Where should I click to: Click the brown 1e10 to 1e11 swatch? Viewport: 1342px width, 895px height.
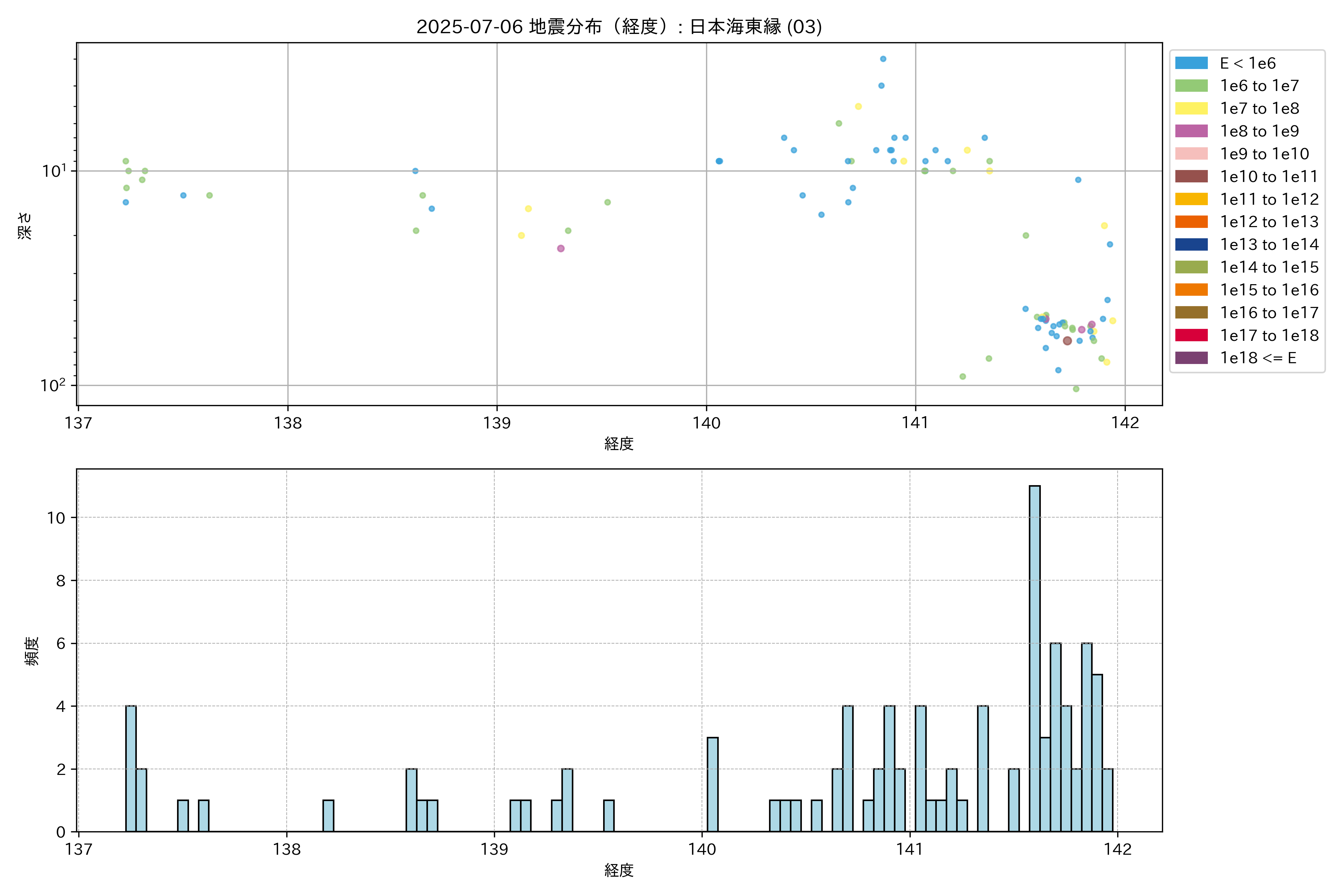pos(1191,176)
